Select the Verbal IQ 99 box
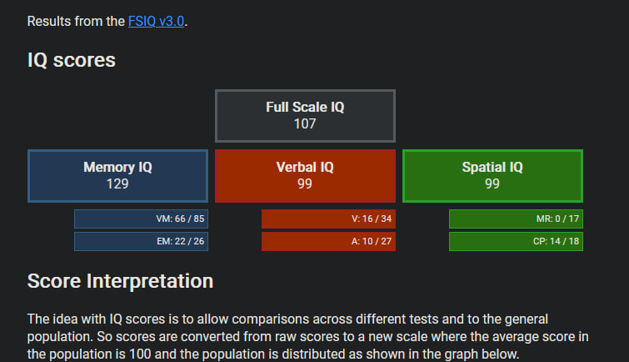The height and width of the screenshot is (362, 629). pos(305,176)
